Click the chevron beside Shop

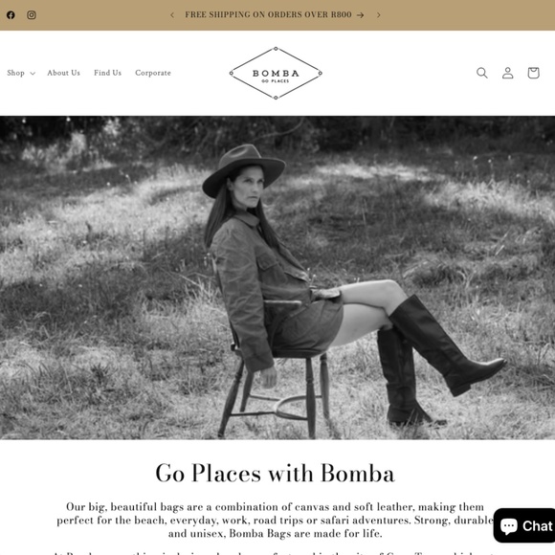pos(33,74)
